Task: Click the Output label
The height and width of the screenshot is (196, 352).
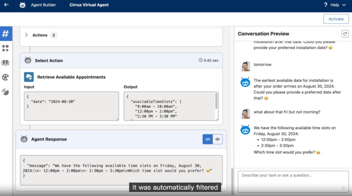Action: point(130,87)
